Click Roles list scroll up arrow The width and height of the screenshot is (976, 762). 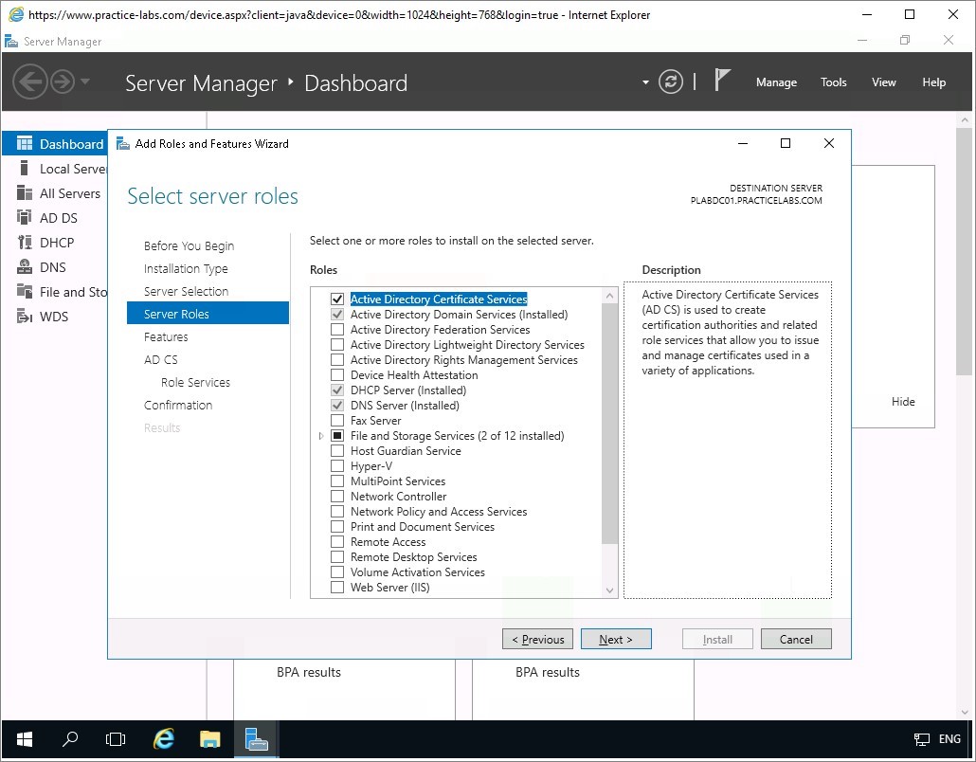(610, 296)
